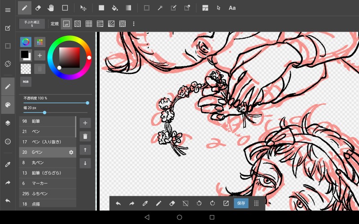Viewport: 359px width, 224px height.
Task: Adjust the 幅 brush width slider
Action: click(x=55, y=112)
